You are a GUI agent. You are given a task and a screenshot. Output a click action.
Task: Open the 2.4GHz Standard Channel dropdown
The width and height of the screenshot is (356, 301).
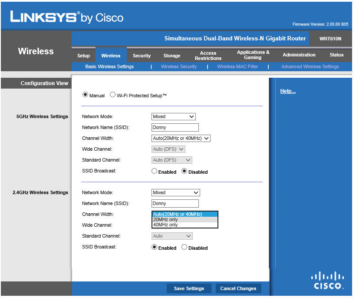[x=172, y=236]
